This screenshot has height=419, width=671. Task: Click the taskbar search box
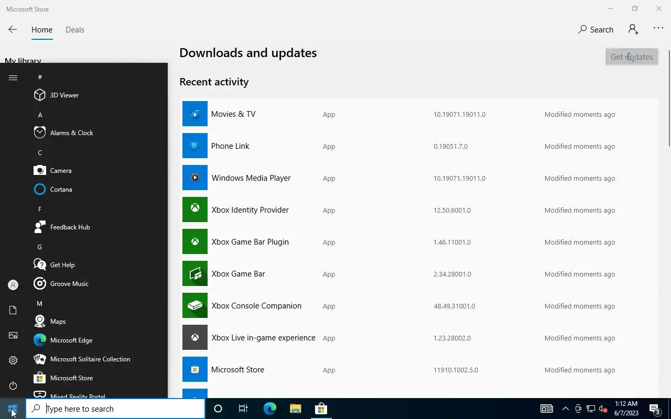(115, 409)
